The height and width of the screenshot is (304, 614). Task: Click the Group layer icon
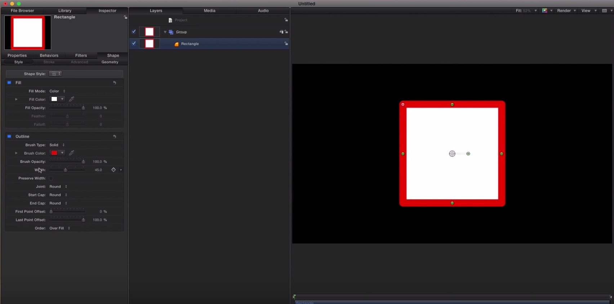[x=171, y=32]
